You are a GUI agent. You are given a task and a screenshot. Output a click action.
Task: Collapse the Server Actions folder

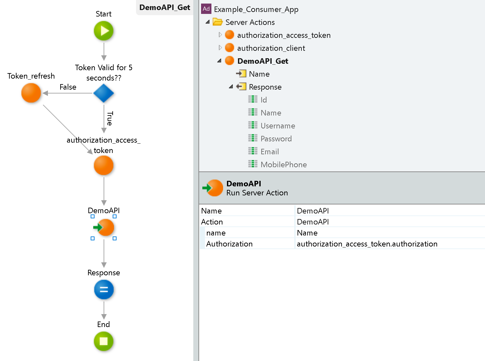[x=208, y=22]
